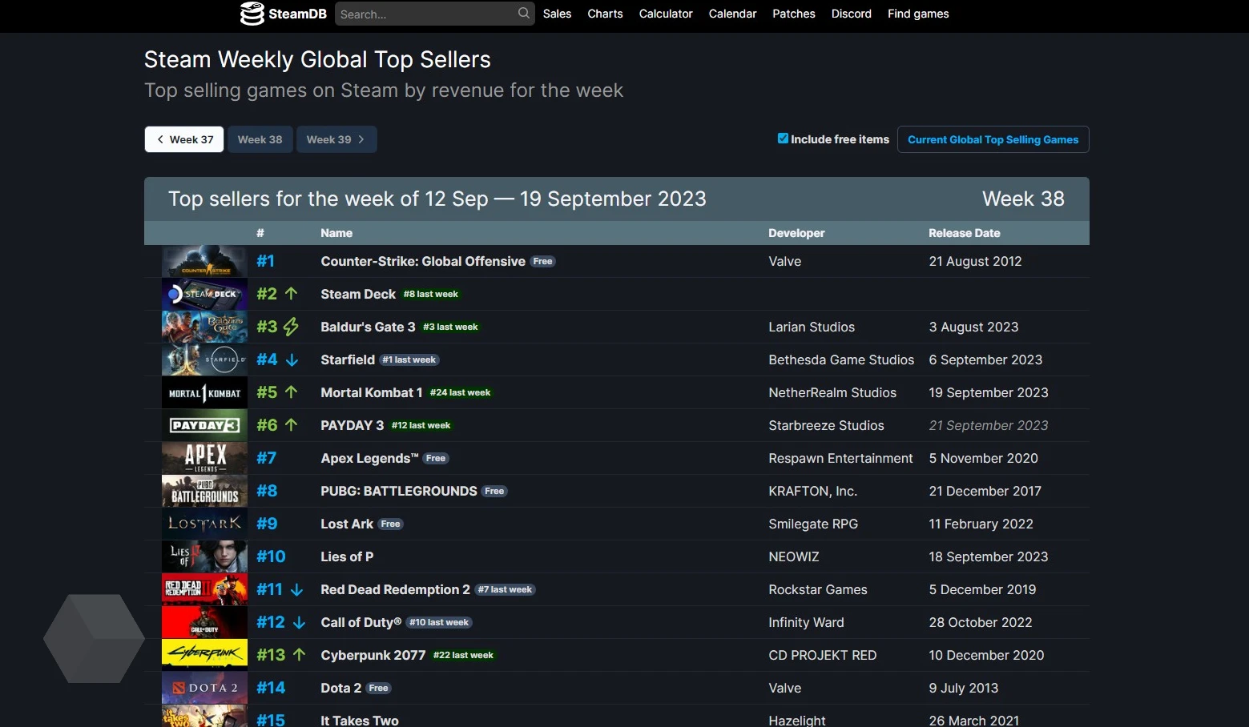Open the Discord link
Viewport: 1249px width, 727px height.
[x=852, y=14]
